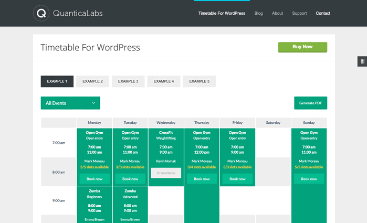The image size is (367, 223).
Task: Switch to the EXAMPLE 2 tab
Action: point(93,81)
